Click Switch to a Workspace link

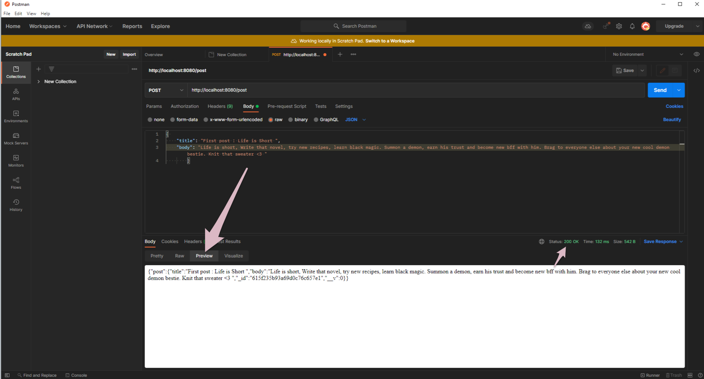[x=390, y=41]
